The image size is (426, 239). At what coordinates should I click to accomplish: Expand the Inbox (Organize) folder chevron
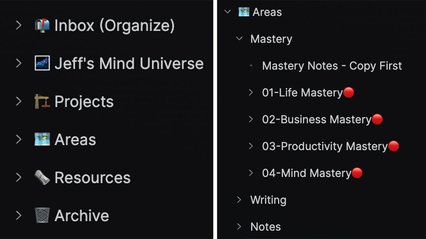tap(19, 26)
